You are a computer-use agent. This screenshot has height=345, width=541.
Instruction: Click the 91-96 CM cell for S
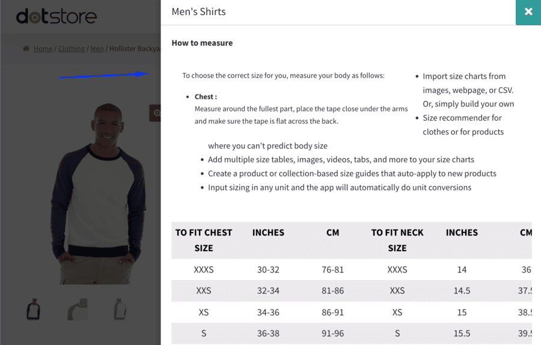point(332,333)
